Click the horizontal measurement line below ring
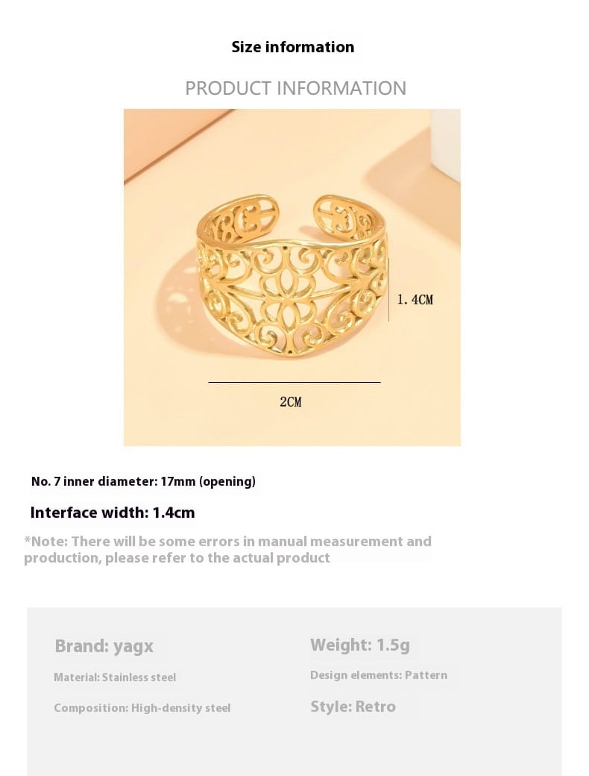The width and height of the screenshot is (589, 776). point(294,382)
